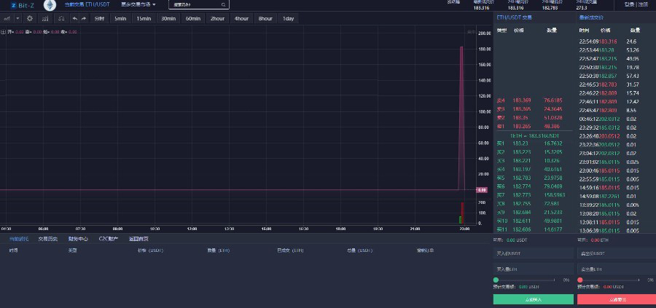Select the chart type line icon
This screenshot has height=308, width=656.
(x=7, y=18)
